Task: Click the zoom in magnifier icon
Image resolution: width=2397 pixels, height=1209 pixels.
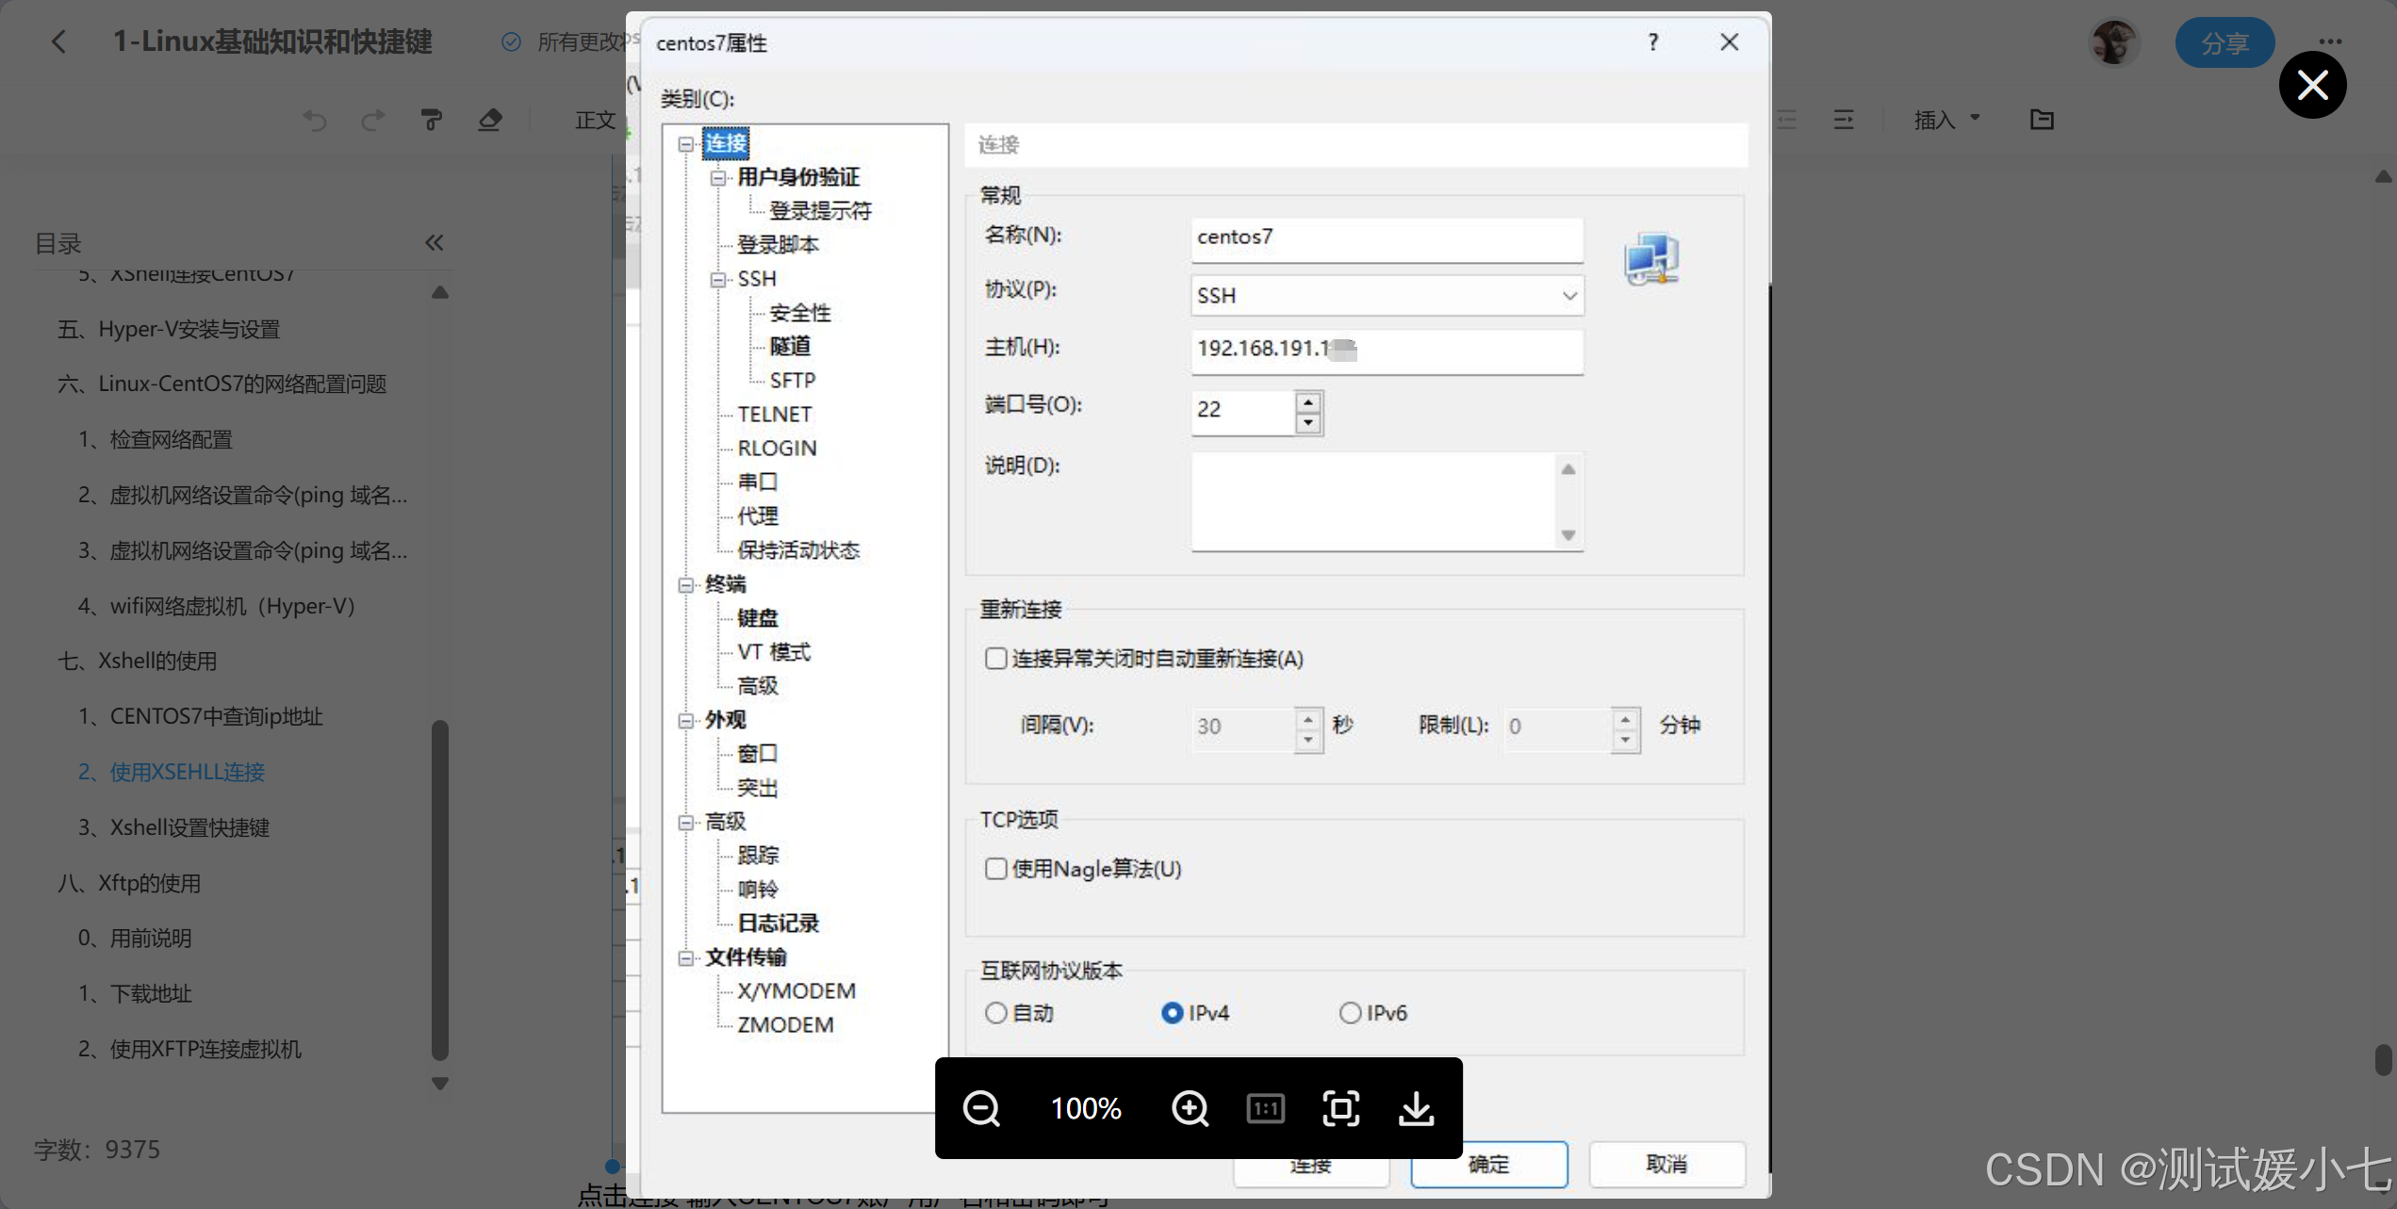Action: coord(1190,1108)
